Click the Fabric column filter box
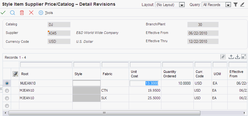 (115, 64)
